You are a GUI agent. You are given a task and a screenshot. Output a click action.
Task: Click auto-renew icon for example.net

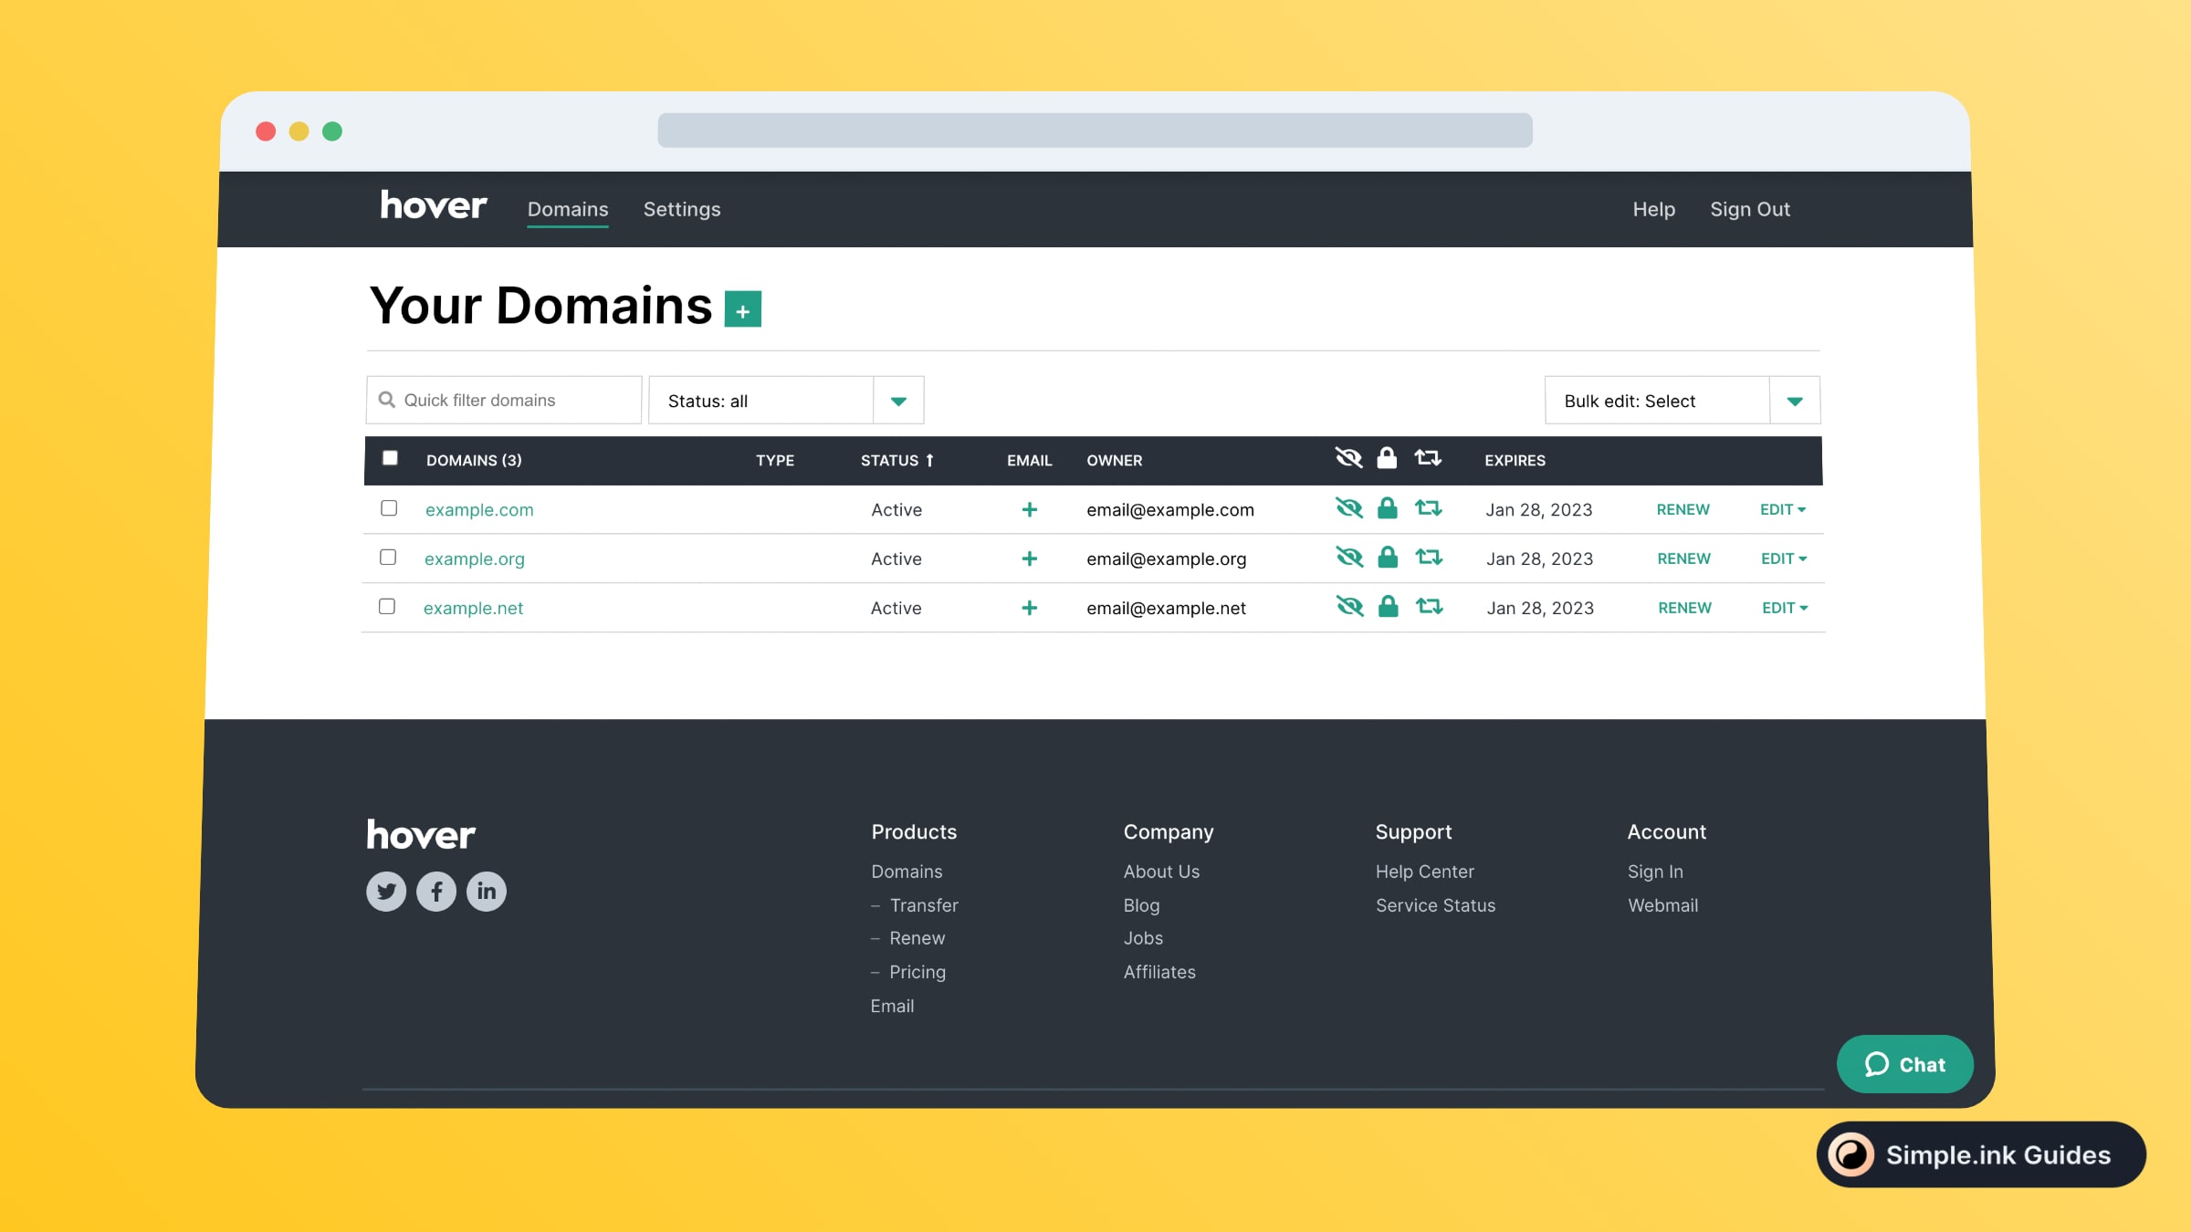[x=1430, y=607]
